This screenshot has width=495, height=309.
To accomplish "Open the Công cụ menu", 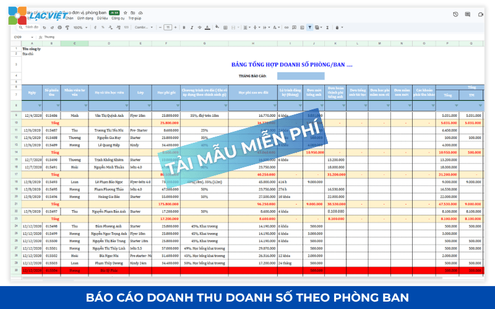I will point(118,19).
